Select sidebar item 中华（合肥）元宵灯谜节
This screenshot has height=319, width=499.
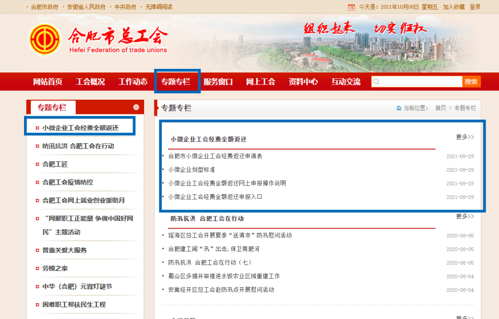(x=77, y=287)
